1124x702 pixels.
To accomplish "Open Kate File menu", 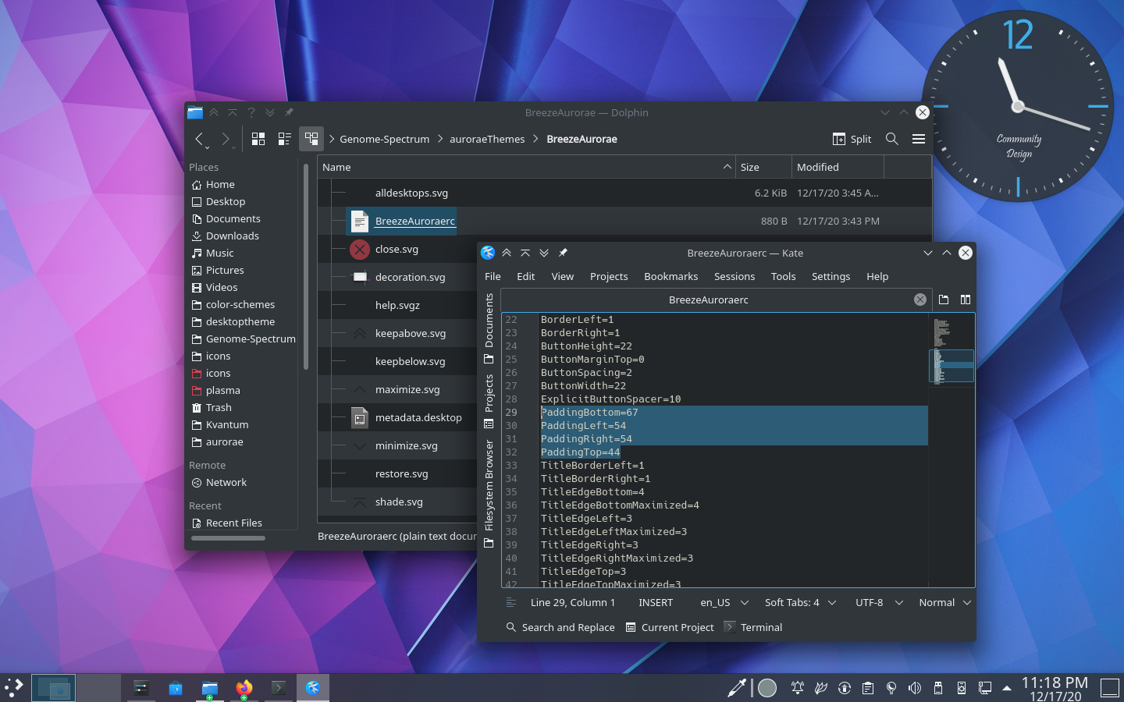I will point(493,276).
